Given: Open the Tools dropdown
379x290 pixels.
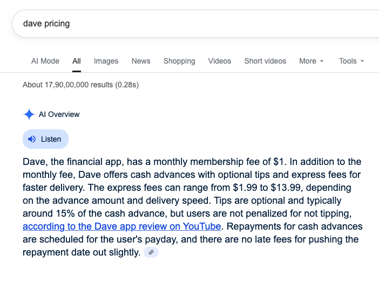Looking at the screenshot, I should pyautogui.click(x=351, y=61).
